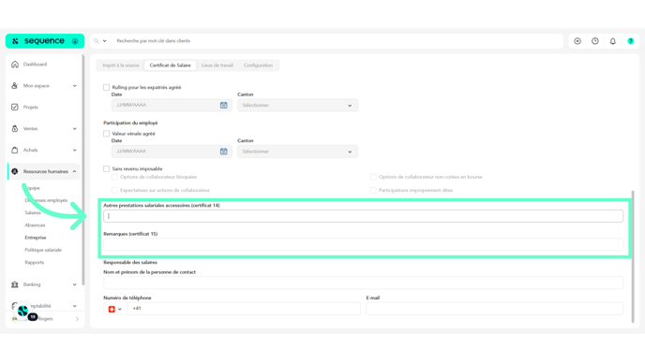Check the Valeur vénale agréé box
Image resolution: width=645 pixels, height=362 pixels.
107,134
